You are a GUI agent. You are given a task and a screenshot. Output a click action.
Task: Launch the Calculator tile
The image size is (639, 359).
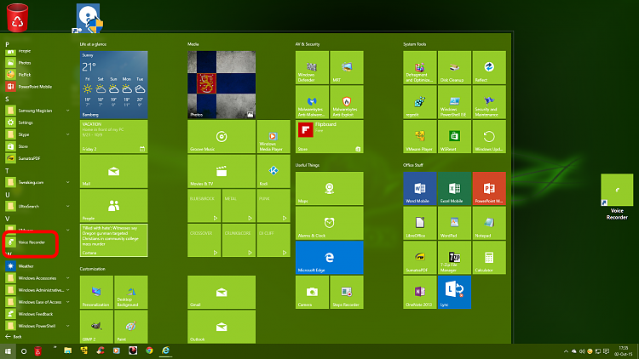489,258
